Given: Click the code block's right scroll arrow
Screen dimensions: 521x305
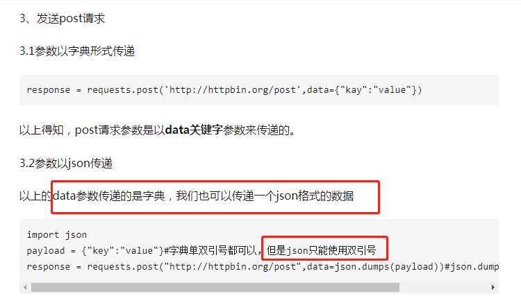Looking at the screenshot, I should tap(493, 287).
